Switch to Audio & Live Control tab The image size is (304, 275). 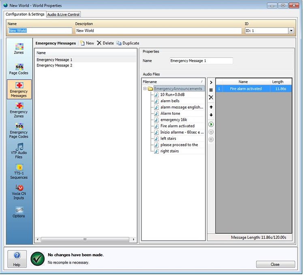point(63,14)
